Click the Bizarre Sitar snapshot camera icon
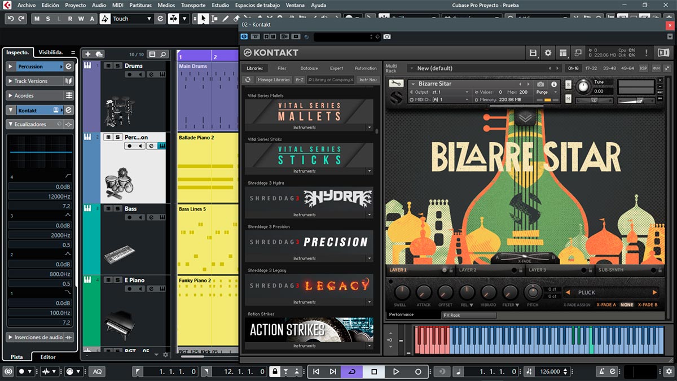Screen dimensions: 677x381 540,84
